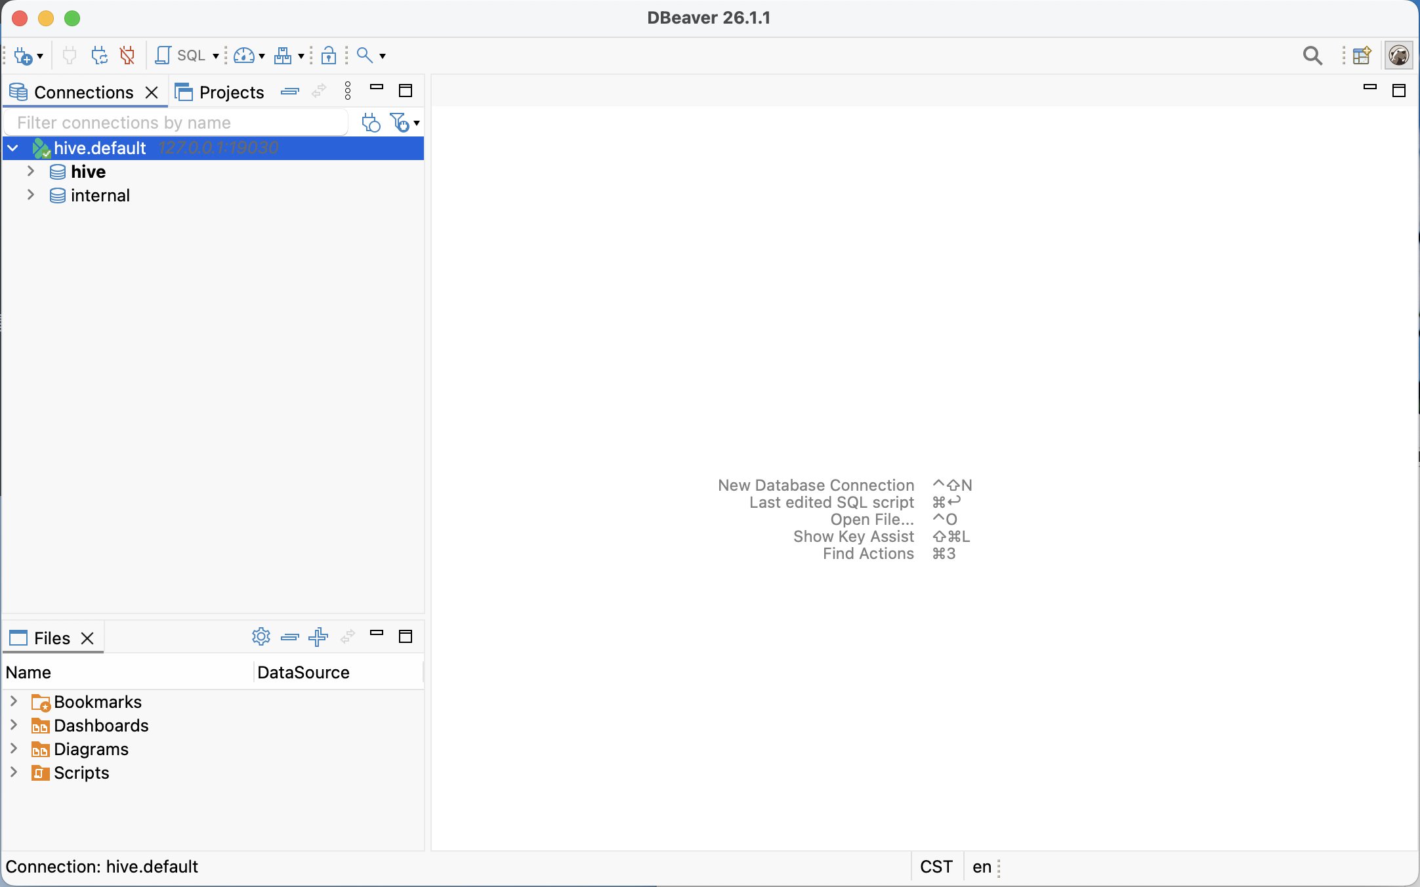Expand the internal catalog node

click(30, 195)
